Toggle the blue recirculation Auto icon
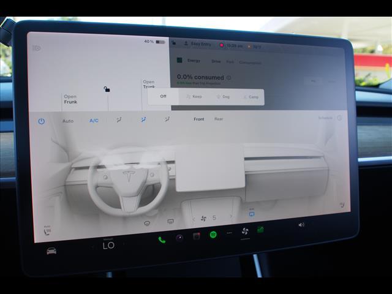The height and width of the screenshot is (294, 392). click(252, 213)
